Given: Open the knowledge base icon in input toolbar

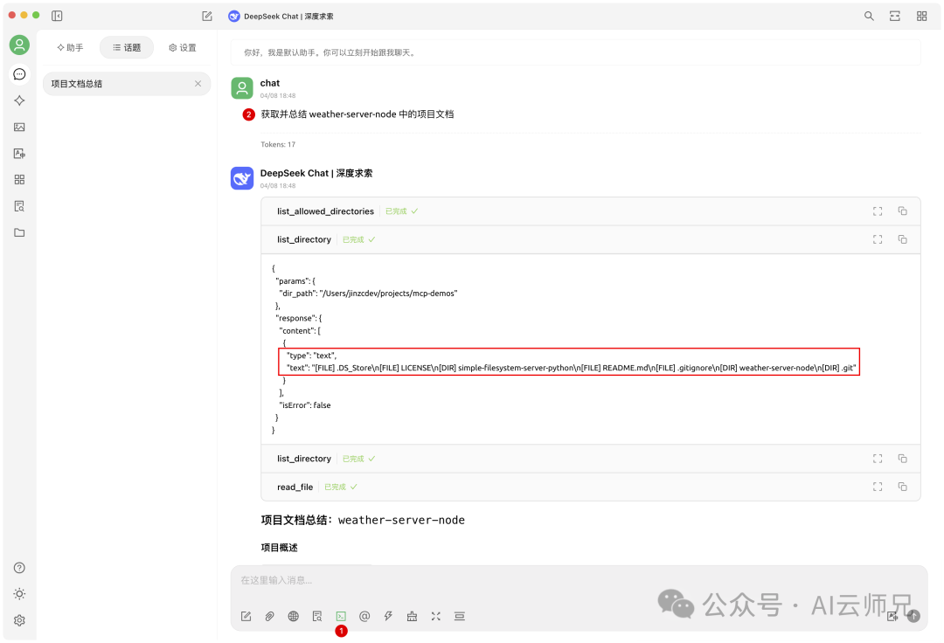Looking at the screenshot, I should [x=317, y=616].
